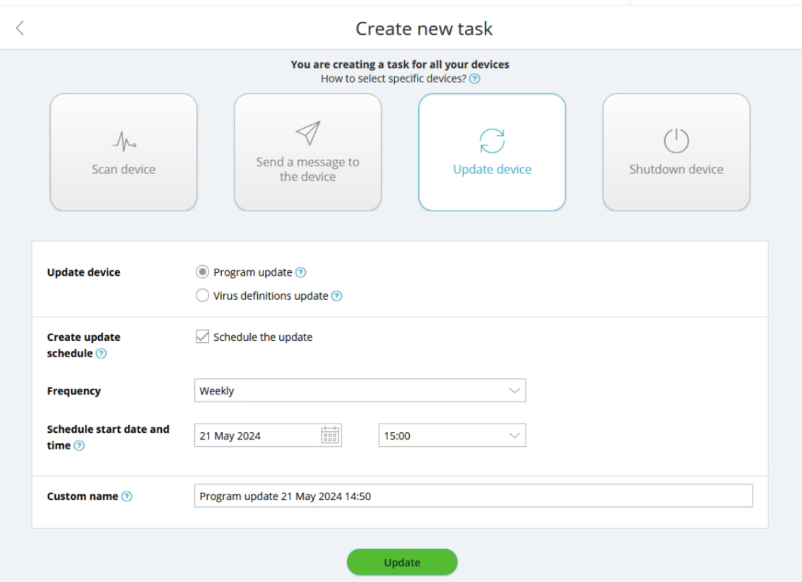The image size is (802, 582).
Task: Click inside the Custom name text field
Action: point(424,496)
